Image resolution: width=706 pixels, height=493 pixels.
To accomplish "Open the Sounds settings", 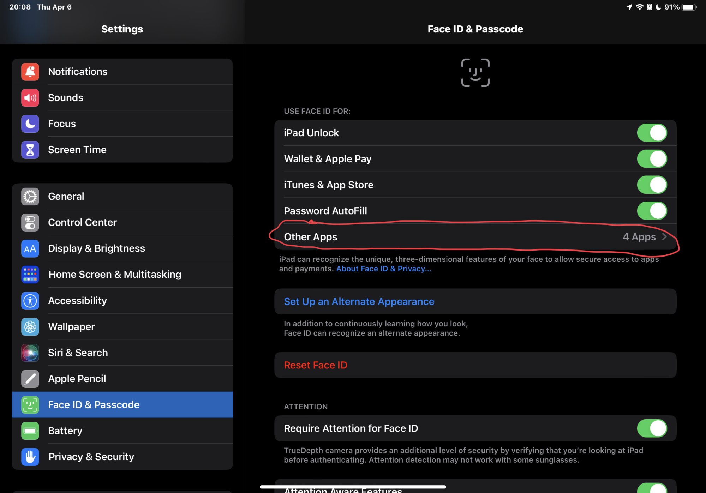I will [x=122, y=98].
